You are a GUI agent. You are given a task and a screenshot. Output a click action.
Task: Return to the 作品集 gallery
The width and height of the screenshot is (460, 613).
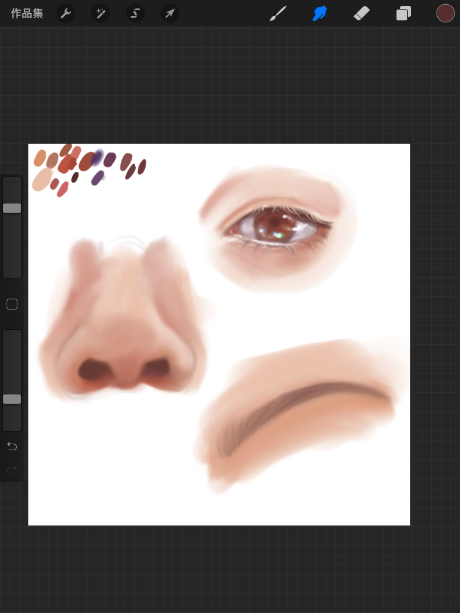coord(27,13)
